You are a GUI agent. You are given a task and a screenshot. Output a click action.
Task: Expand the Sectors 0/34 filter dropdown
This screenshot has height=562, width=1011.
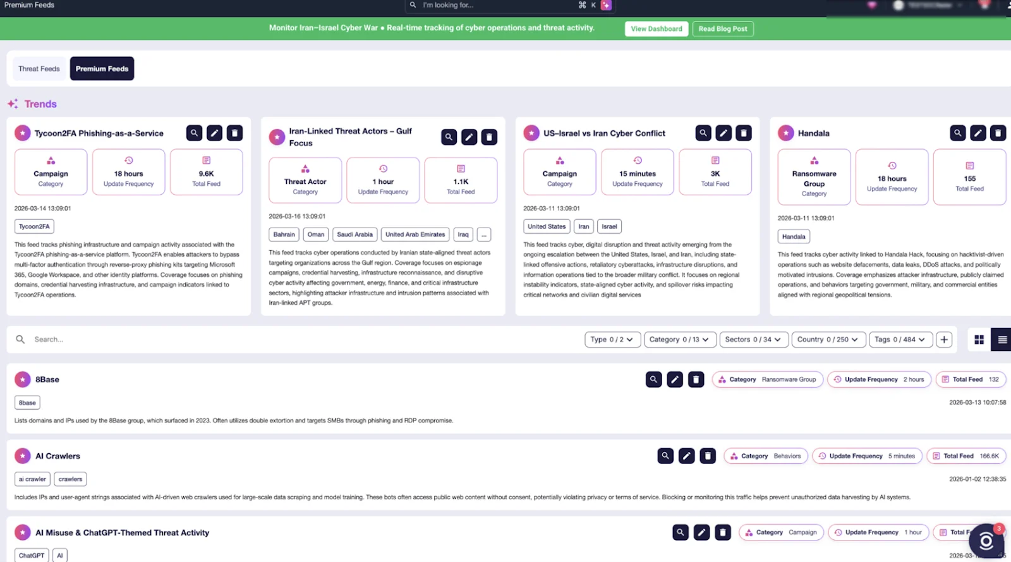754,339
